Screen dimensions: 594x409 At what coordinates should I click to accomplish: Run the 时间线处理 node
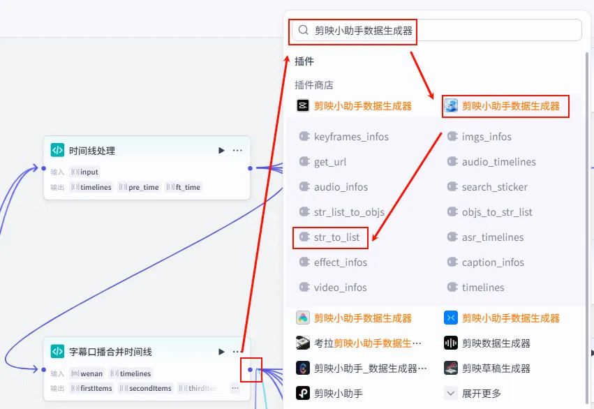click(221, 150)
